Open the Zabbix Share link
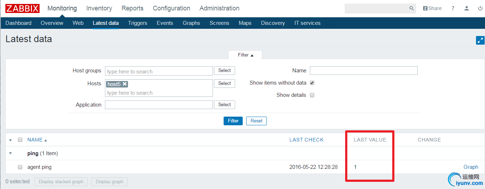 tap(432, 8)
